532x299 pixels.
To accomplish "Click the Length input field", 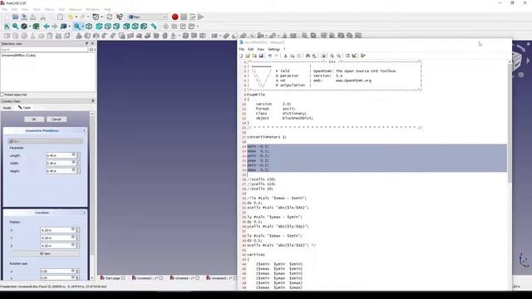I will pyautogui.click(x=61, y=155).
